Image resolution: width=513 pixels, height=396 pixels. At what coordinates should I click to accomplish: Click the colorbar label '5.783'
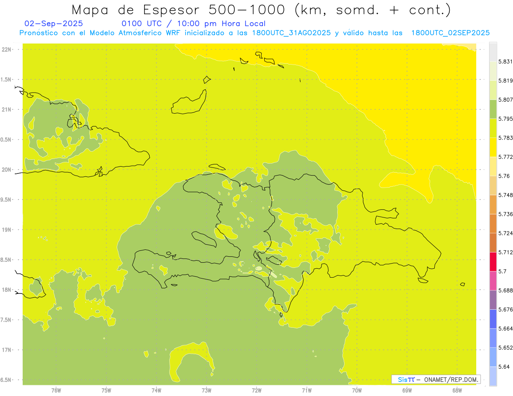506,138
